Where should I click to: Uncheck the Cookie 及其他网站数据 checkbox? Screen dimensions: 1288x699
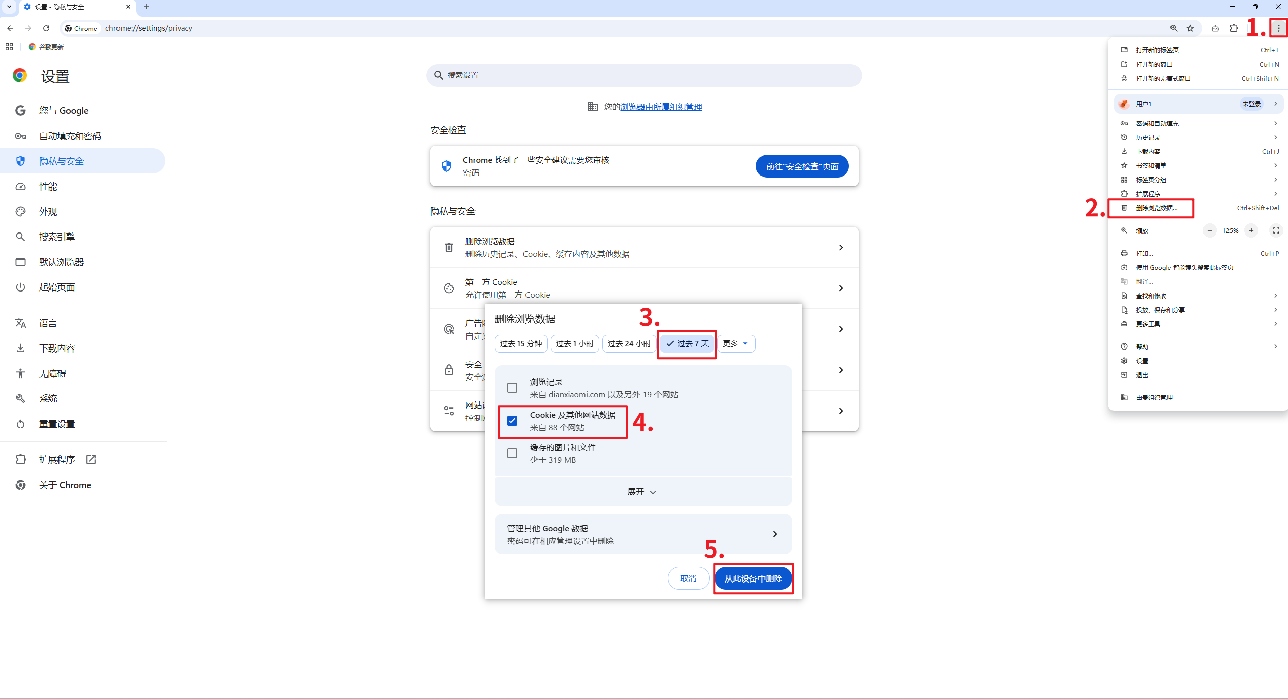(x=512, y=421)
